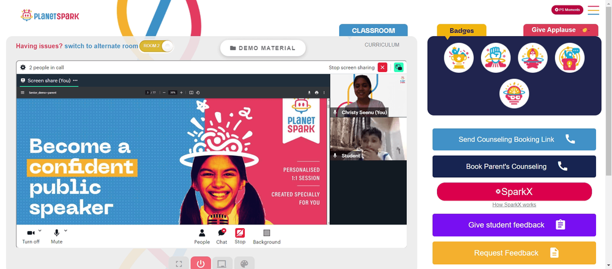Click Book Parent's Counseling button
The height and width of the screenshot is (269, 612).
[x=514, y=166]
